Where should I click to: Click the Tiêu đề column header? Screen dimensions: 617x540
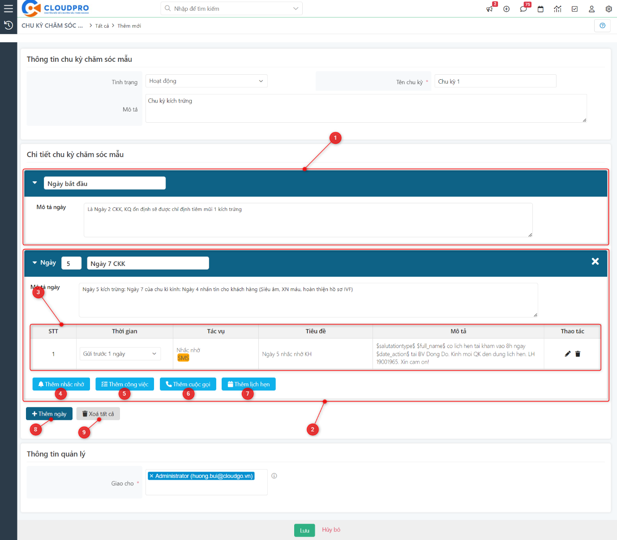coord(316,331)
